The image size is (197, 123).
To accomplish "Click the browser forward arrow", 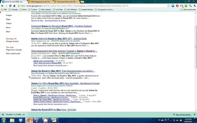I will tap(6, 6).
